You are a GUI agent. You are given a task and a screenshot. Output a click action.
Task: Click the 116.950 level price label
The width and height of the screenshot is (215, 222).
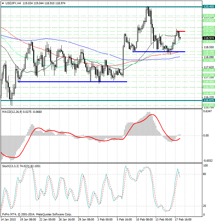click(209, 82)
